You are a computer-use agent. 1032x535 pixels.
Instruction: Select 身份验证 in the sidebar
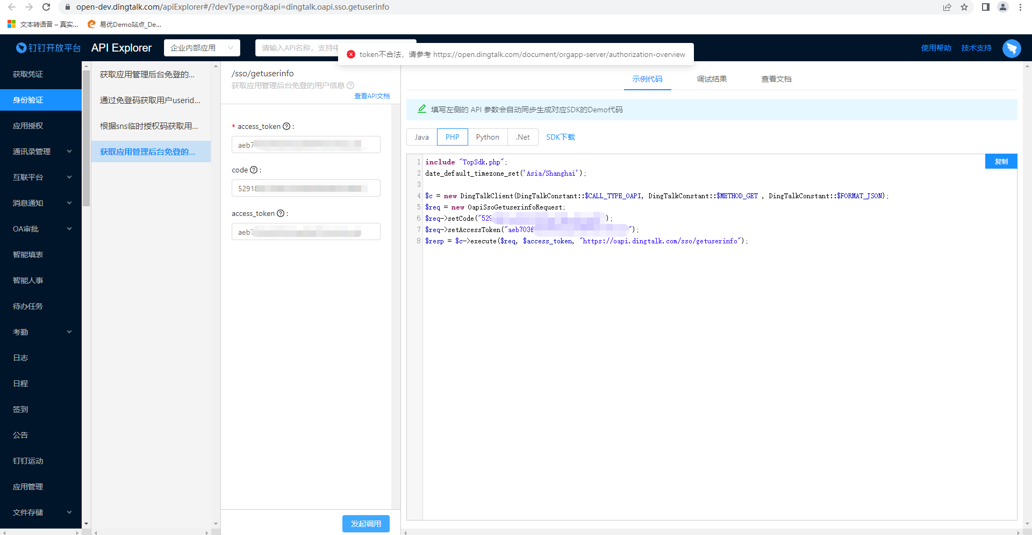[x=41, y=100]
